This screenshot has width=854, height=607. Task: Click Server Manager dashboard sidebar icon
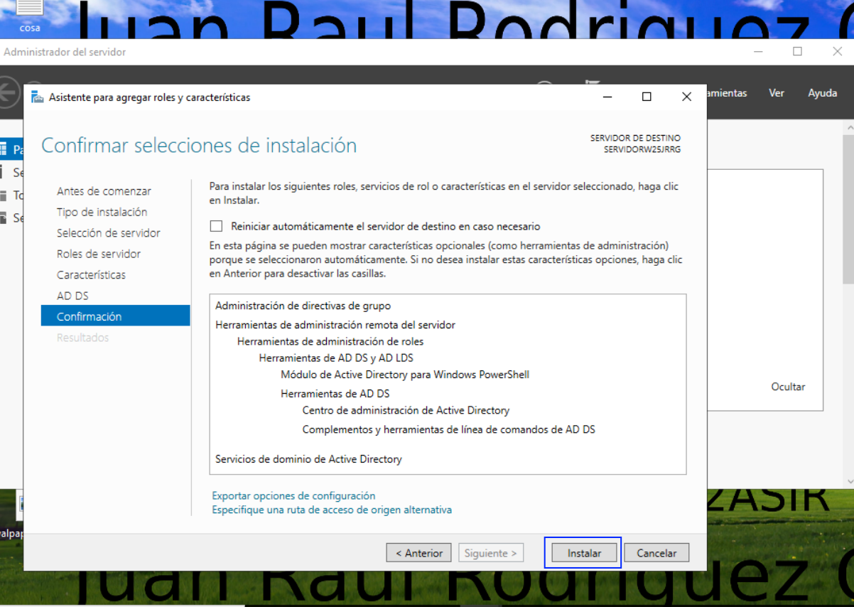[x=4, y=149]
